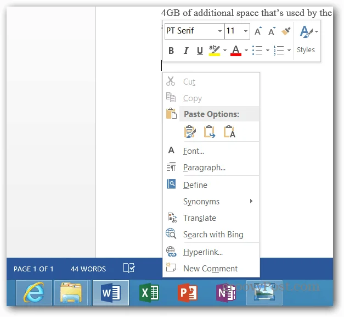Select New Comment in the context menu
The height and width of the screenshot is (317, 344).
pyautogui.click(x=211, y=269)
